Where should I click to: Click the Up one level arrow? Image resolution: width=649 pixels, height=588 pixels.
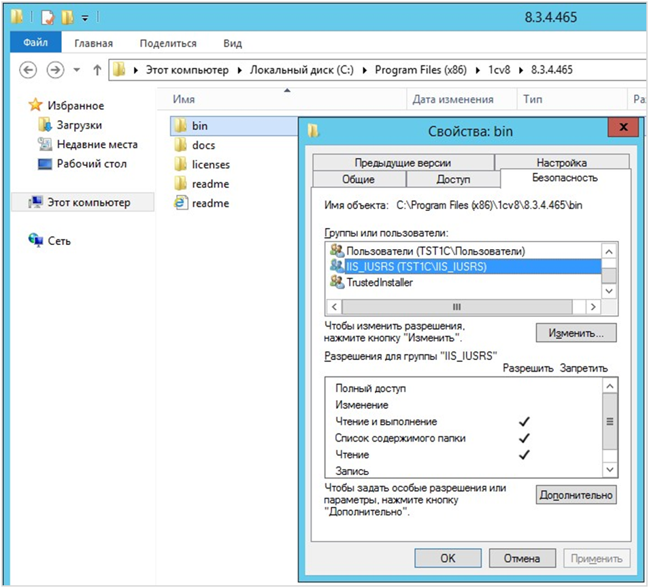97,70
